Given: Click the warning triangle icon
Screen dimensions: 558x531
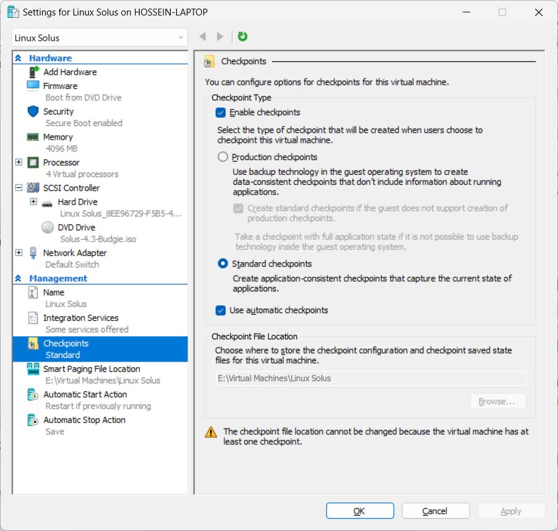Looking at the screenshot, I should (x=211, y=432).
